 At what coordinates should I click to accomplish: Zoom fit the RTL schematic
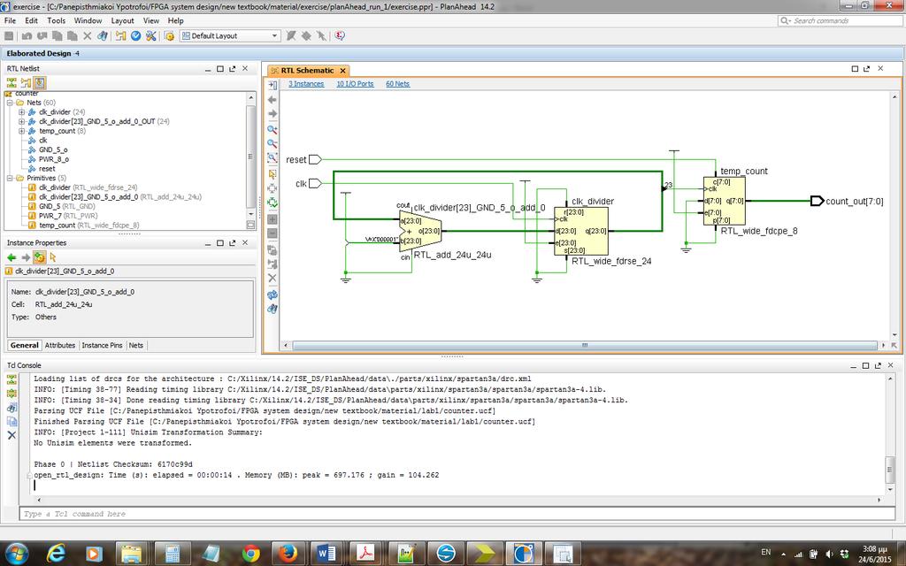click(x=273, y=158)
